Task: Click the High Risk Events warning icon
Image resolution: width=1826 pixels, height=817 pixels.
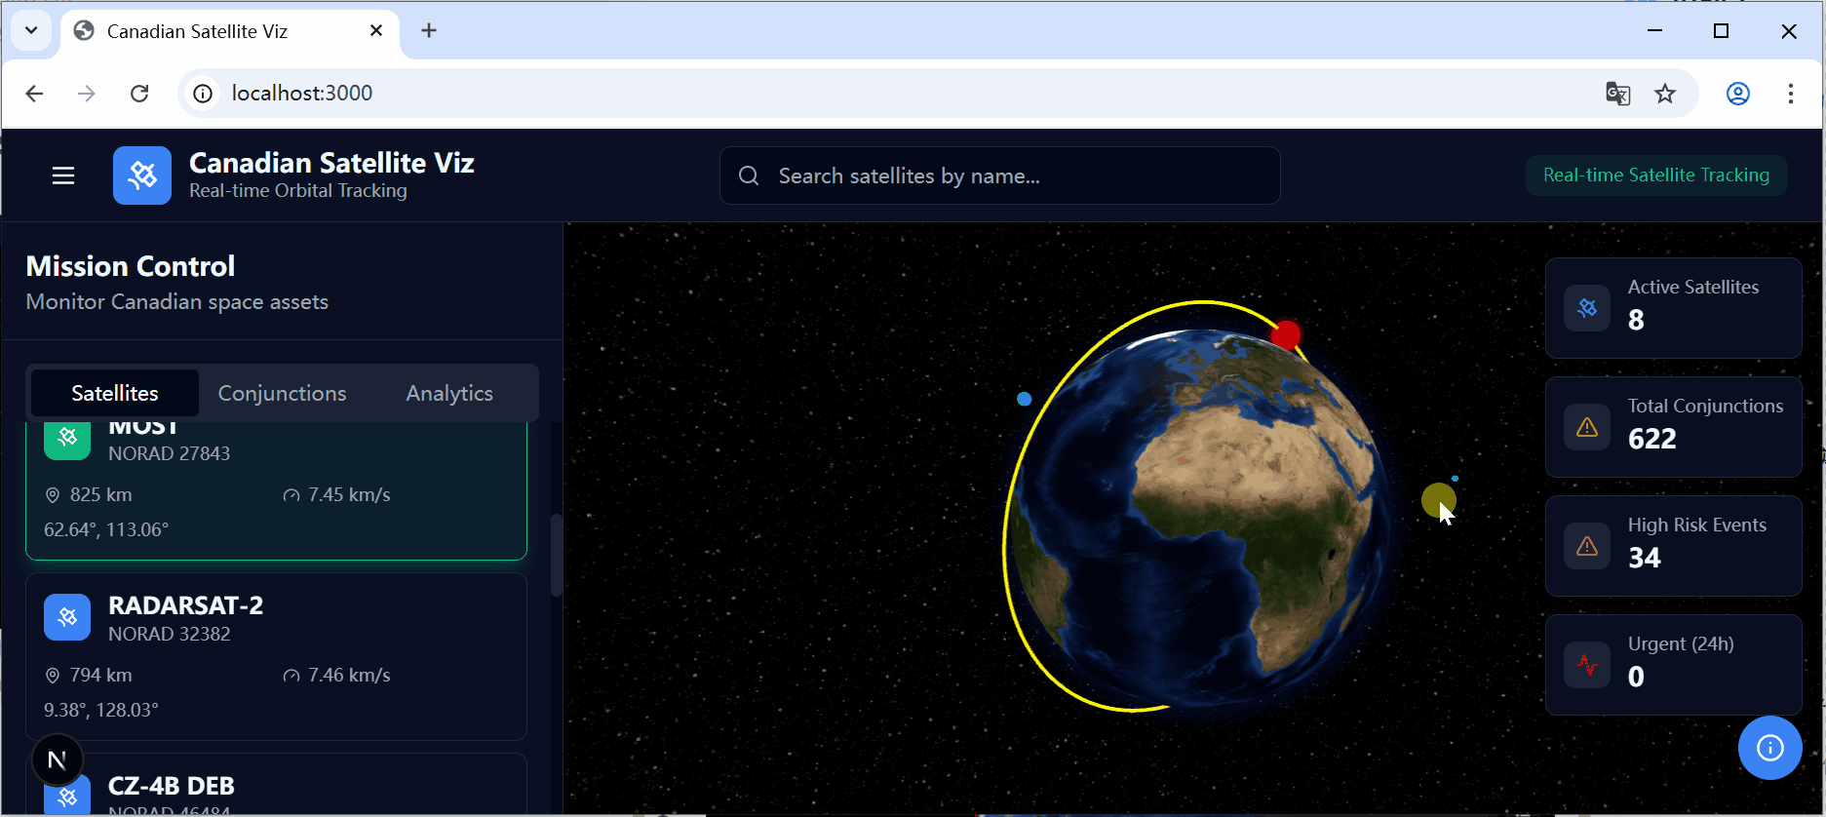Action: click(x=1587, y=546)
